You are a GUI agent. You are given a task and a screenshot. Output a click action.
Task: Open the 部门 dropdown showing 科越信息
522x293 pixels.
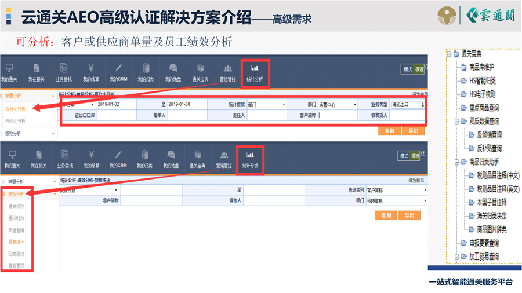click(397, 201)
